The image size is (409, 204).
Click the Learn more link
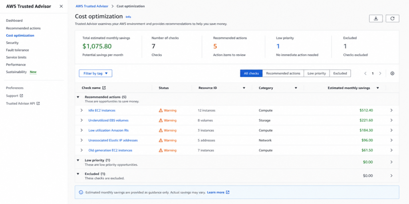(216, 192)
